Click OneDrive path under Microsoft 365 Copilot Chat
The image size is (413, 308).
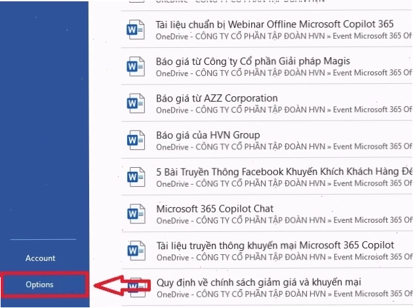285,220
